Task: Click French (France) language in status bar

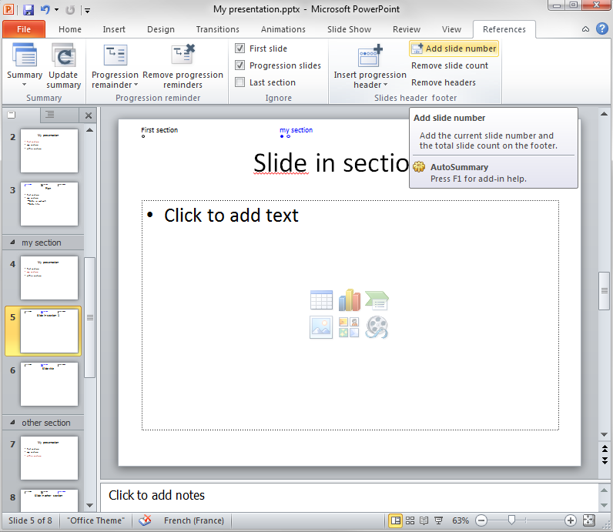Action: [x=194, y=520]
